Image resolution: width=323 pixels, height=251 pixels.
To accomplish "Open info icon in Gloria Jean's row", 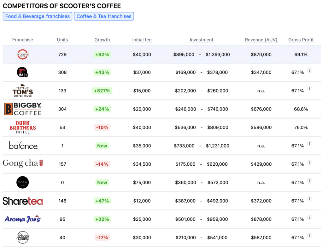I will click(309, 236).
